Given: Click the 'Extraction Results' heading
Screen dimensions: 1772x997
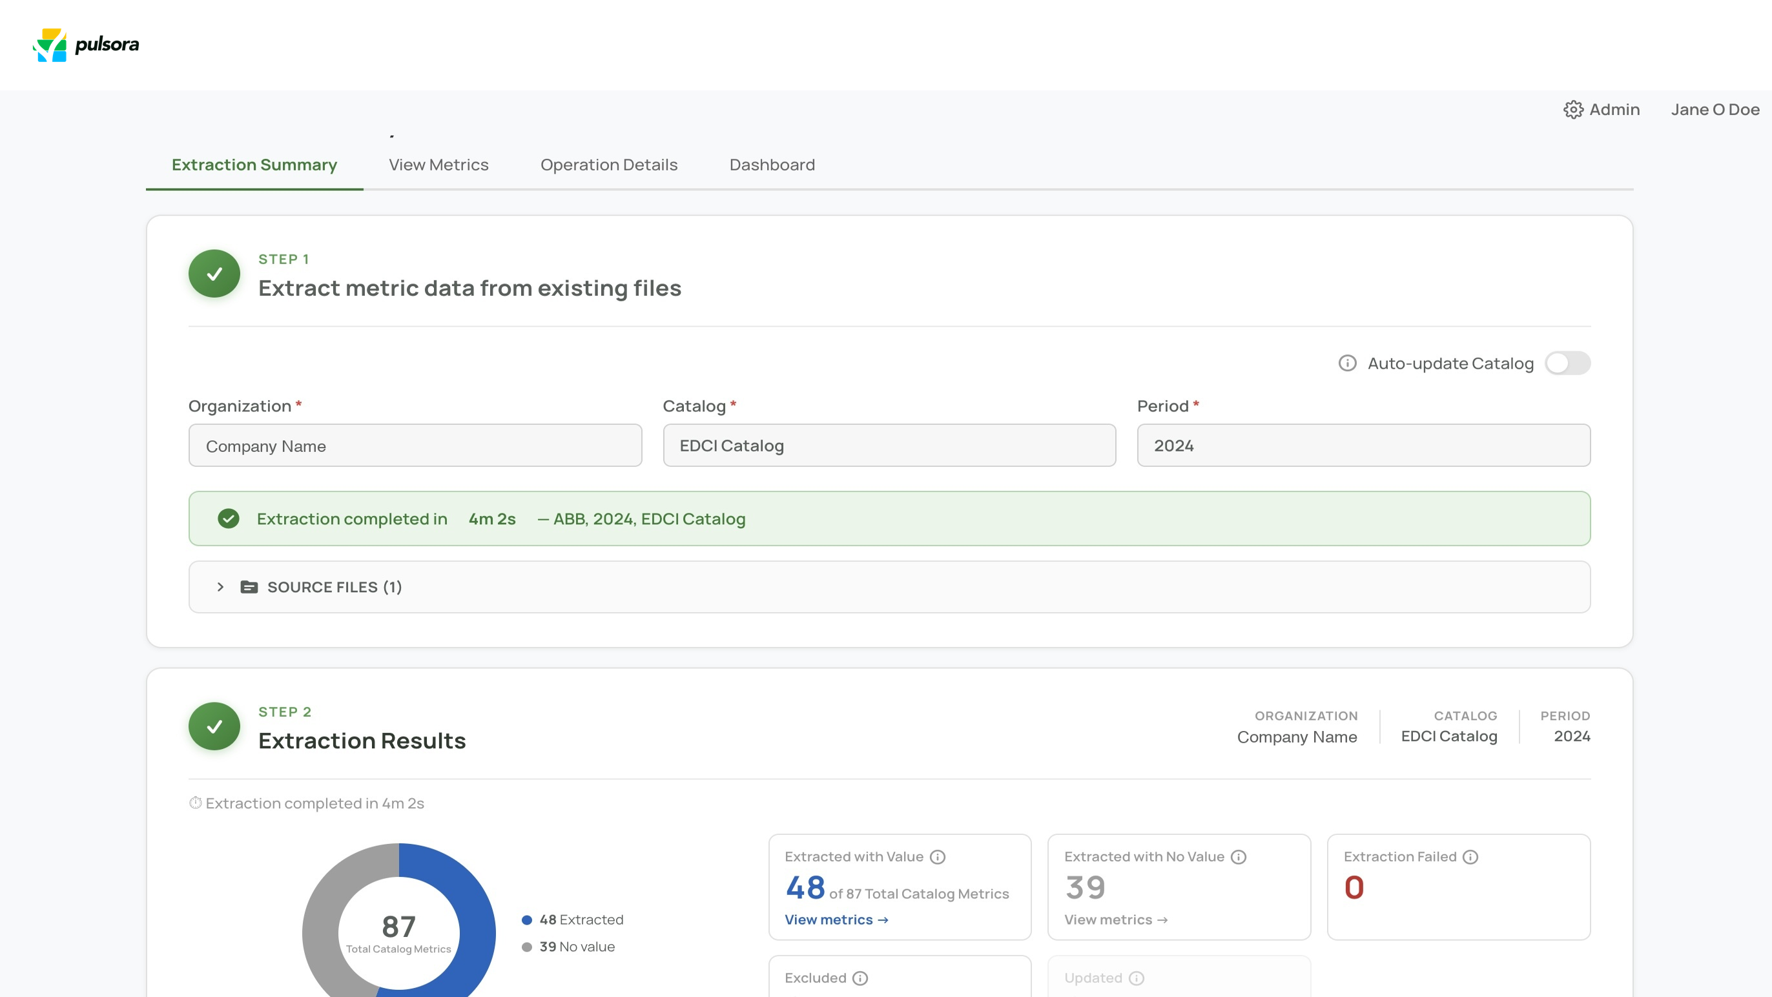Looking at the screenshot, I should click(x=362, y=741).
